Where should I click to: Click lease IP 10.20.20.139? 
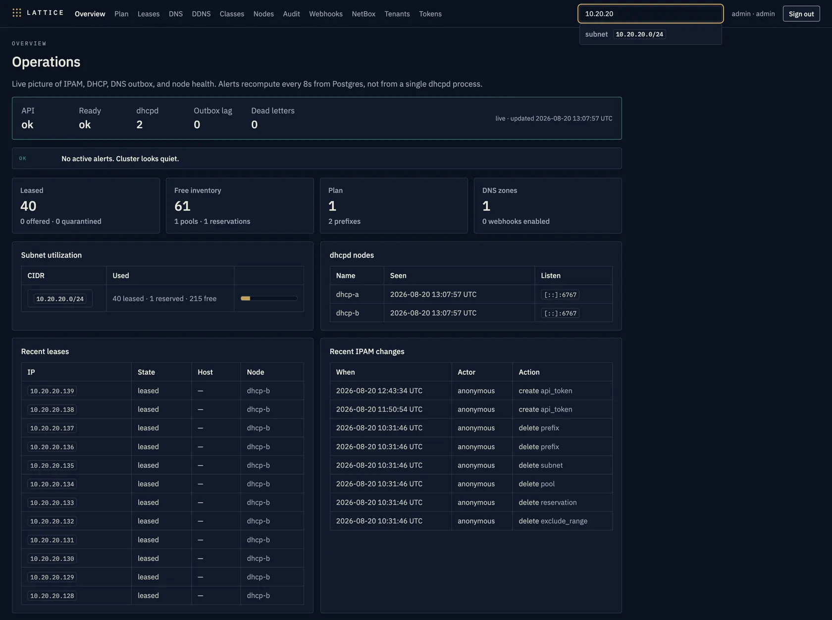(52, 391)
